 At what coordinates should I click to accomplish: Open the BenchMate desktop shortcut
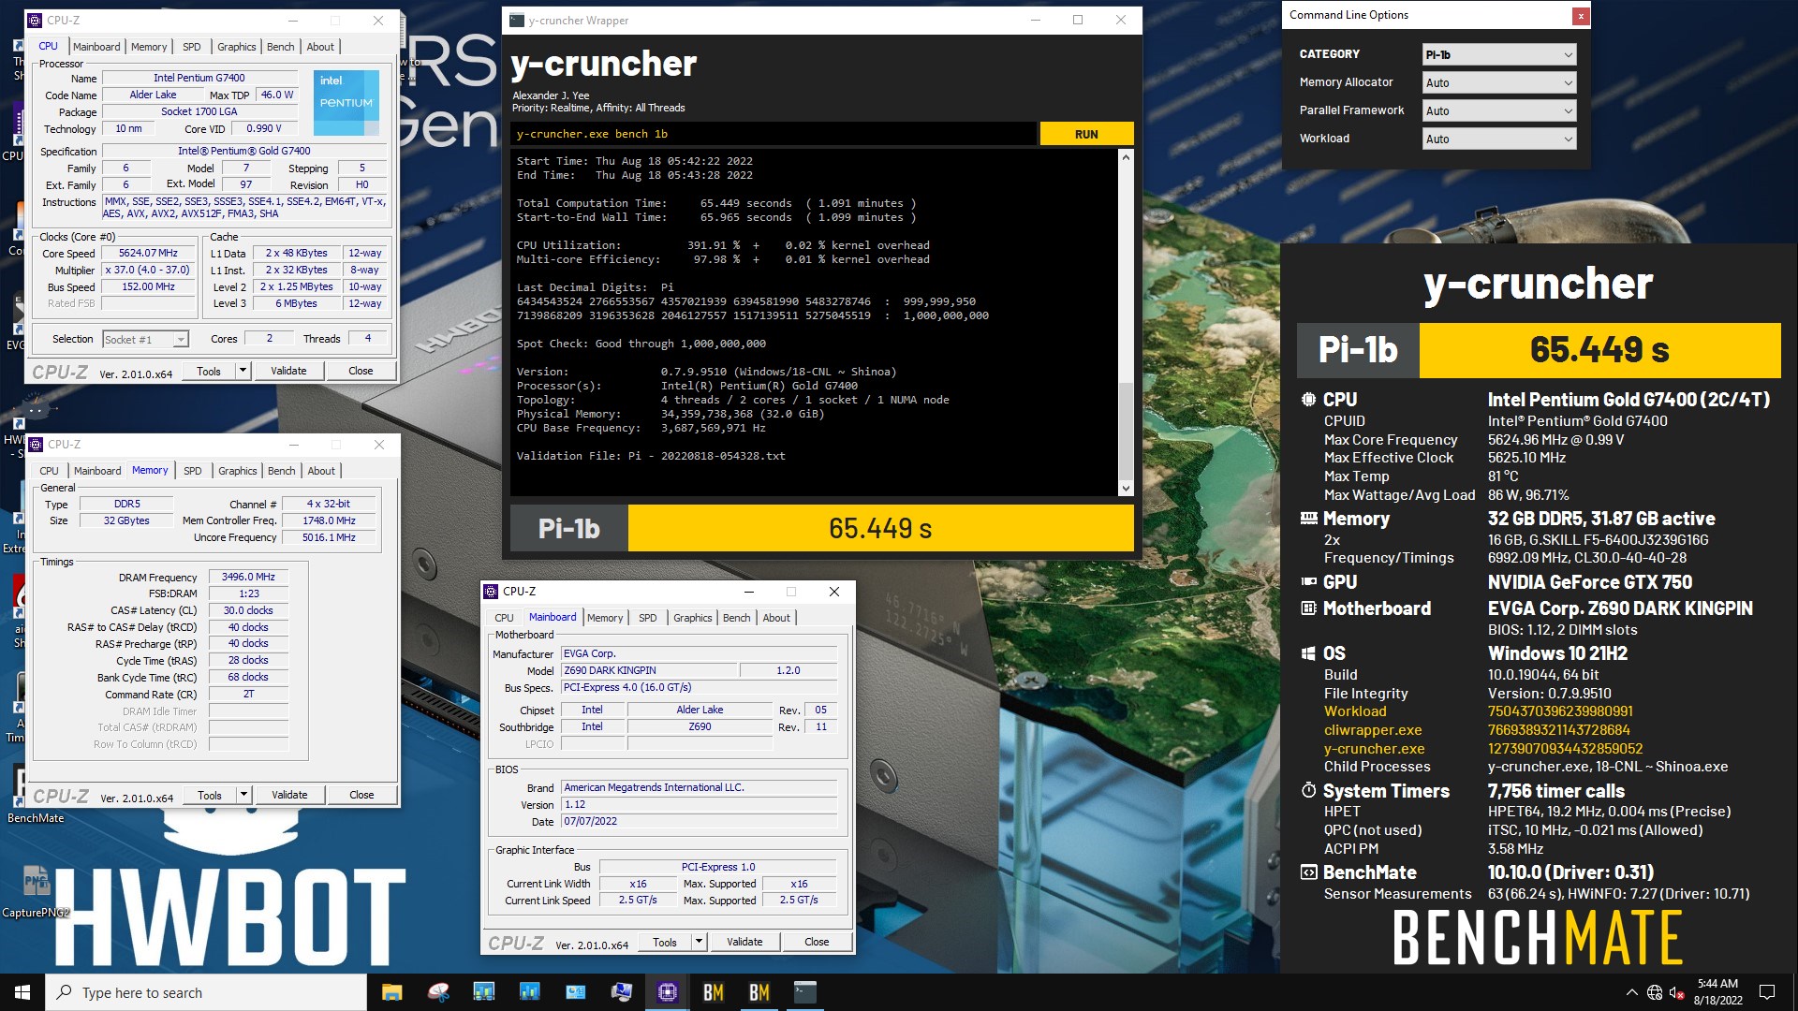click(x=36, y=796)
